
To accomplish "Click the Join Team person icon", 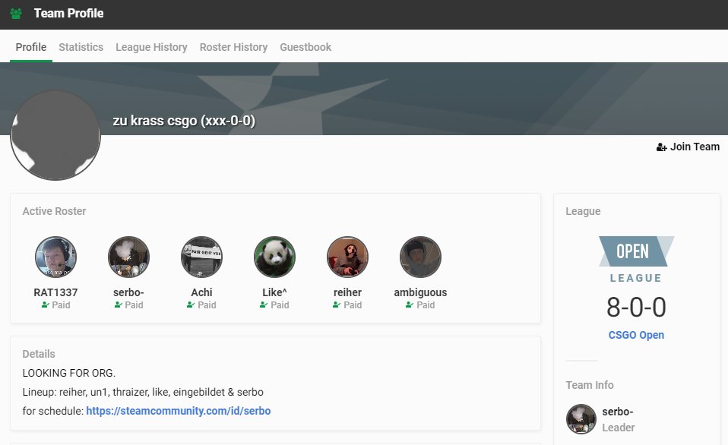I will [660, 147].
